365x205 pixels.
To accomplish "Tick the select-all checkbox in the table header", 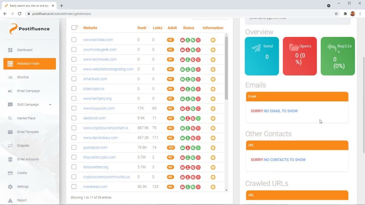I will click(x=74, y=28).
